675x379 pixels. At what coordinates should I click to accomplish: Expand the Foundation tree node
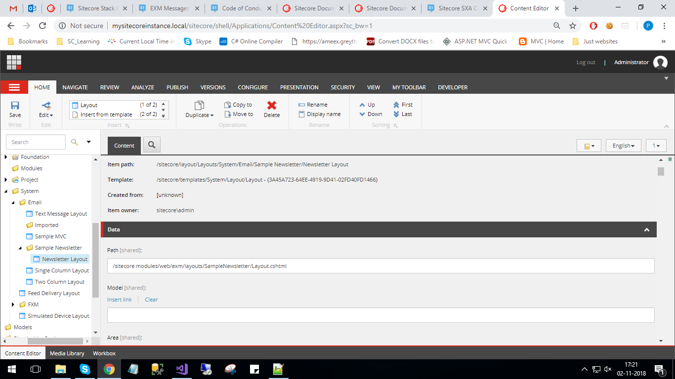pos(6,157)
